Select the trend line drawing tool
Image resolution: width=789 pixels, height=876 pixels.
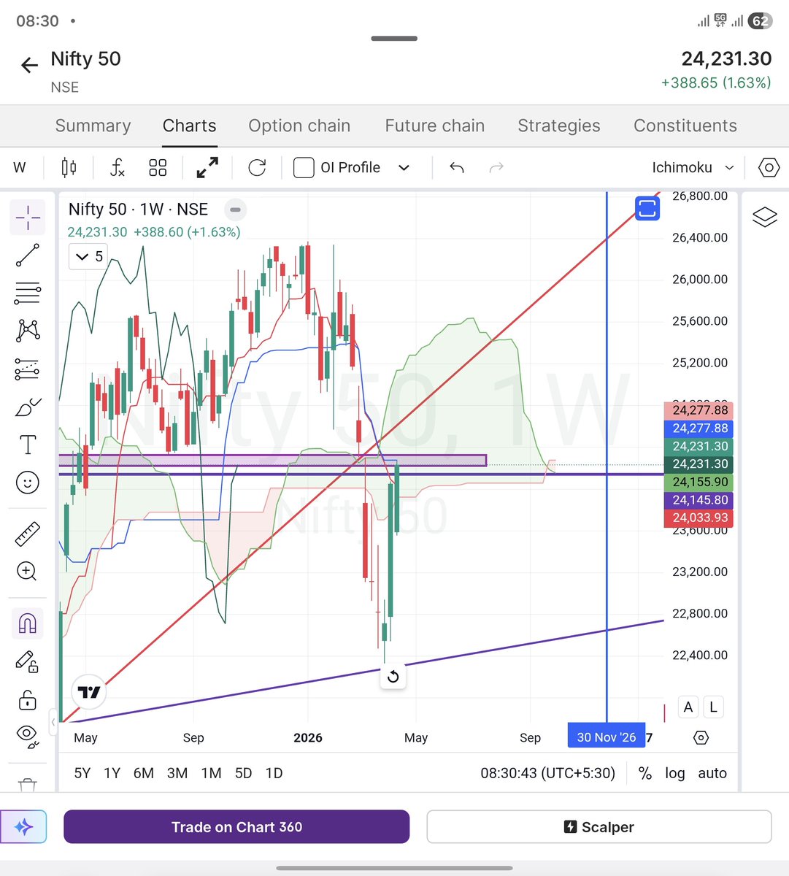coord(27,255)
